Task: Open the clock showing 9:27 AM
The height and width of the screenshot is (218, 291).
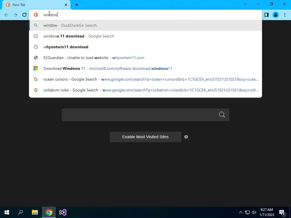Action: click(x=267, y=212)
